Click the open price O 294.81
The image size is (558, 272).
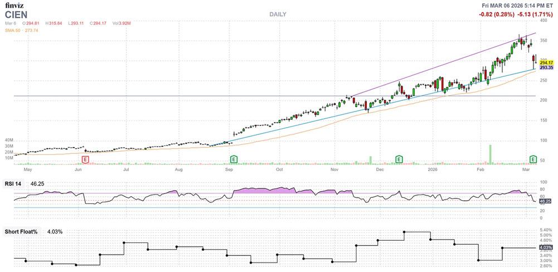32,23
